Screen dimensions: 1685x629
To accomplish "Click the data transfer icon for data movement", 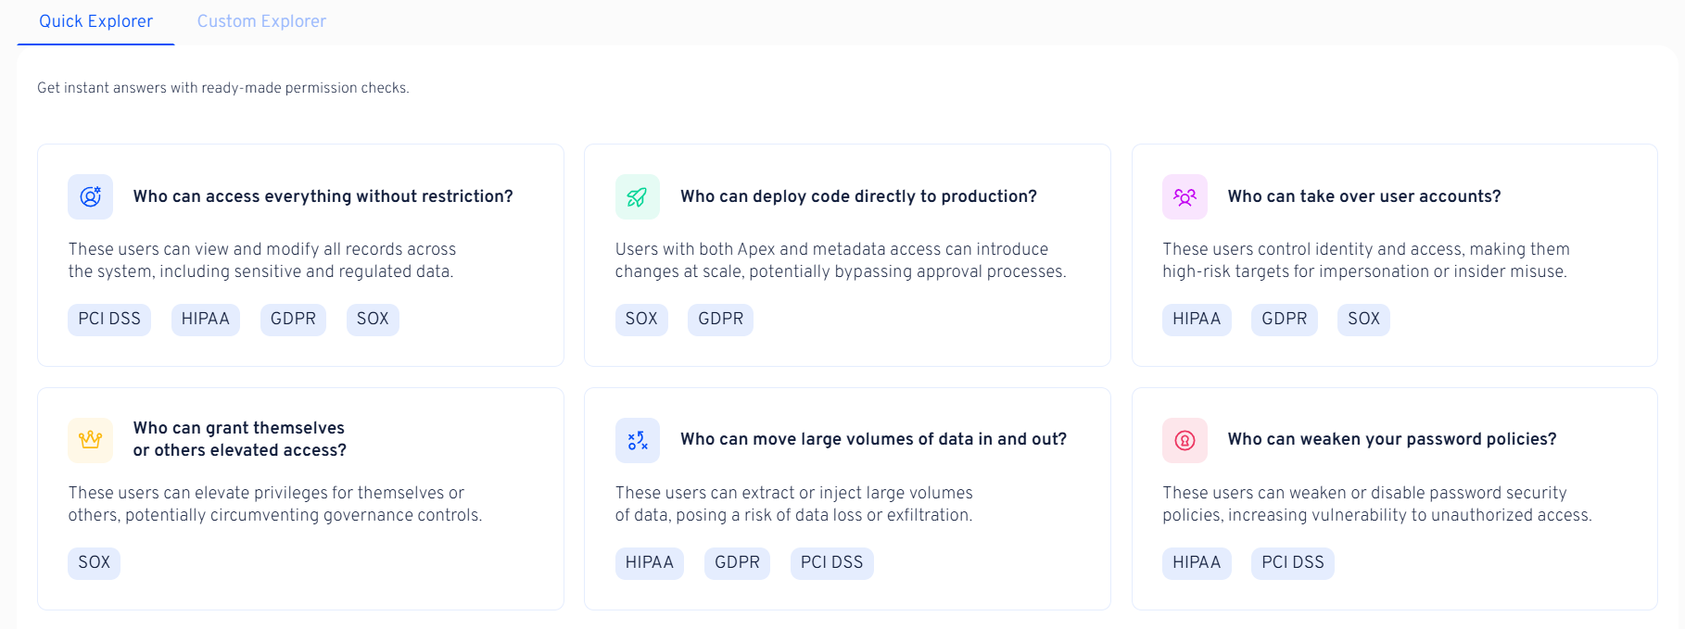I will tap(637, 440).
